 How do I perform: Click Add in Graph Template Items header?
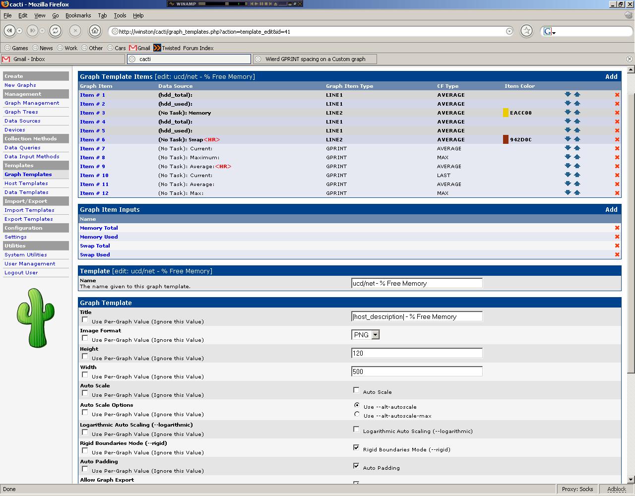[x=611, y=77]
